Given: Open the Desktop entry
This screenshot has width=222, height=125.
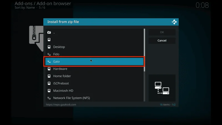Looking at the screenshot, I should coord(94,47).
